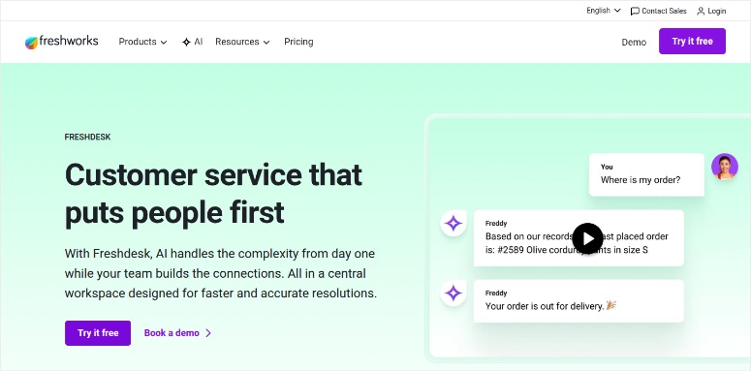The width and height of the screenshot is (751, 371).
Task: Click the party popper emoji in delivery message
Action: click(610, 305)
